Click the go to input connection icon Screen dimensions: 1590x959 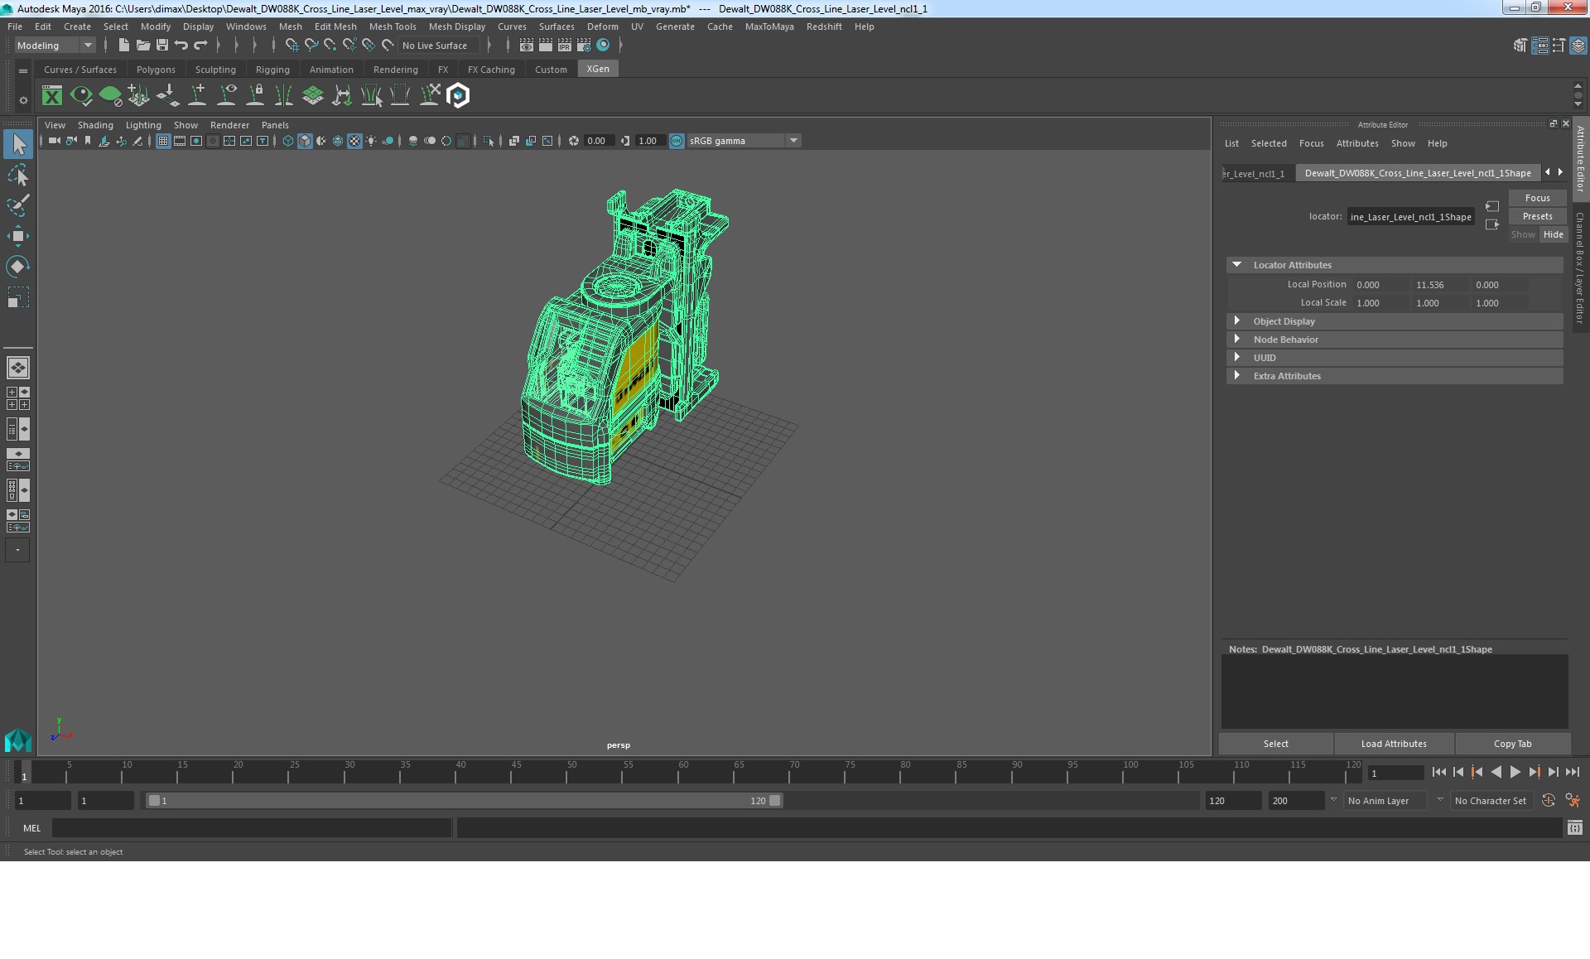pos(1491,206)
